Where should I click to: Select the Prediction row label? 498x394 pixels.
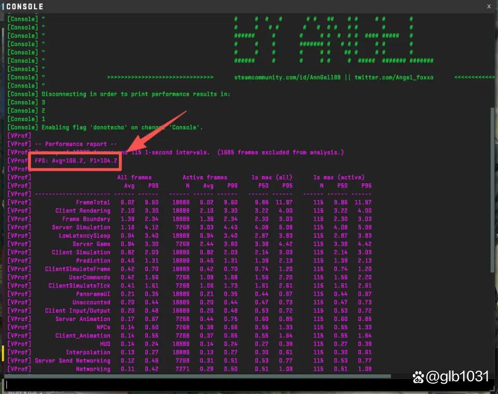93,260
